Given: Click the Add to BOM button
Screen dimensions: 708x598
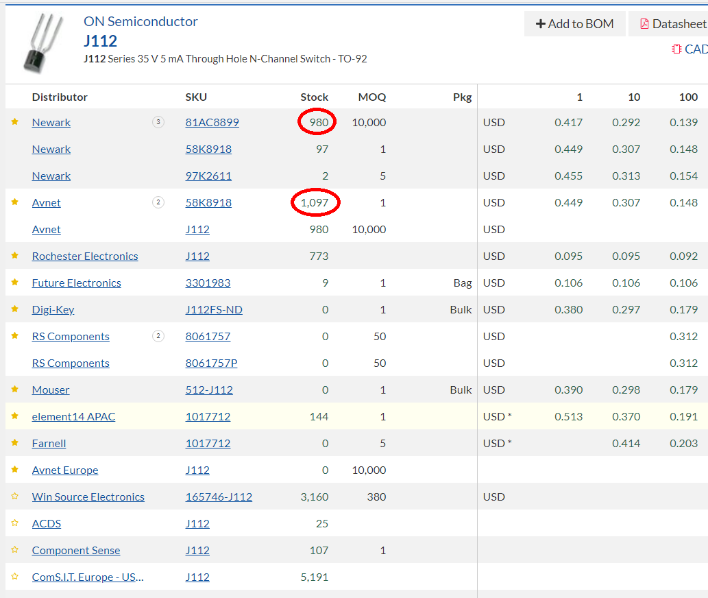Looking at the screenshot, I should tap(574, 24).
